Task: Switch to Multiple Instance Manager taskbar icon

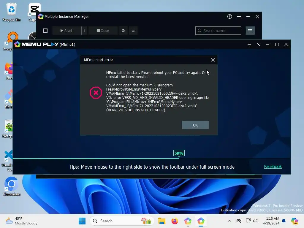Action: click(188, 221)
